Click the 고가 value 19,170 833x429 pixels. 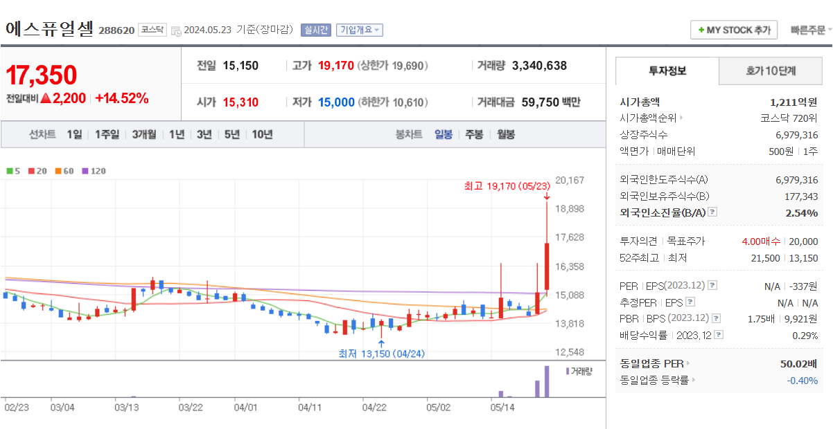point(336,66)
